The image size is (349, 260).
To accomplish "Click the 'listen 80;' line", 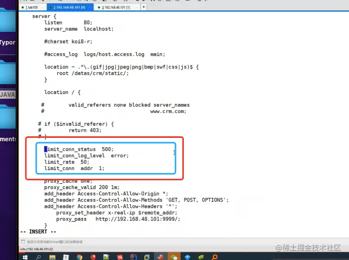I will pyautogui.click(x=68, y=22).
